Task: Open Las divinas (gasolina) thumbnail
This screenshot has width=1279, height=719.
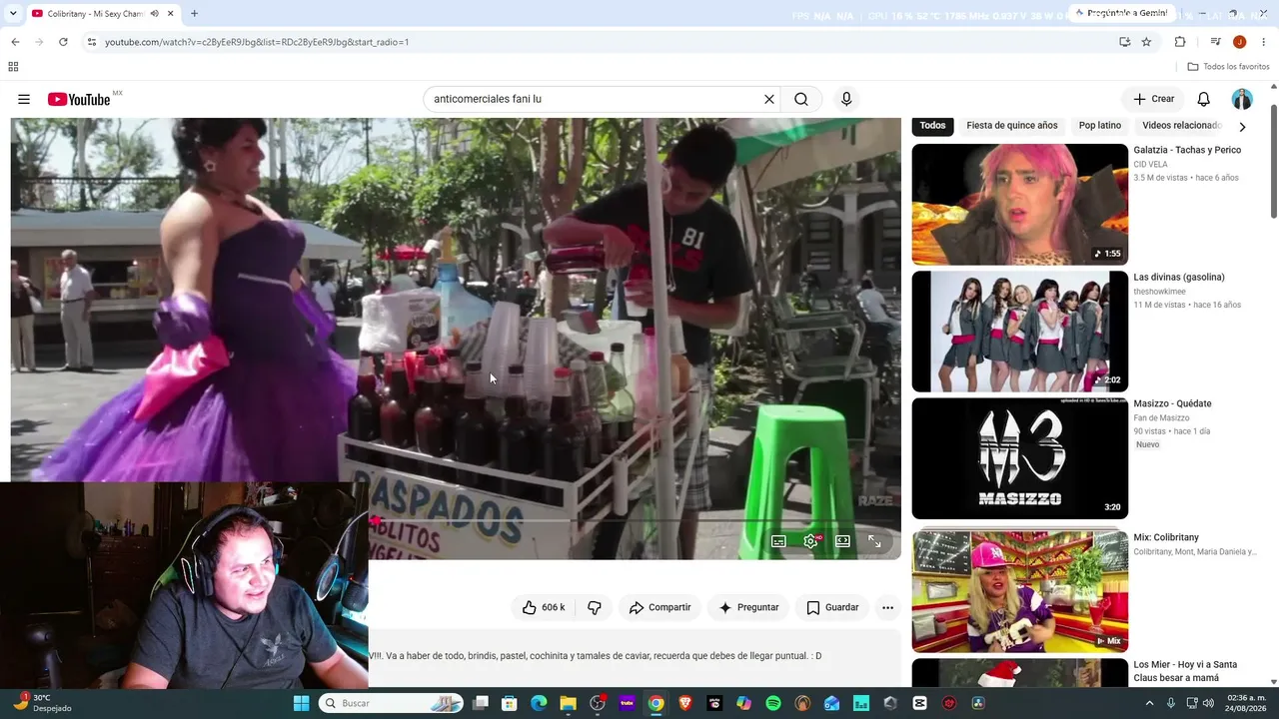Action: point(1020,332)
